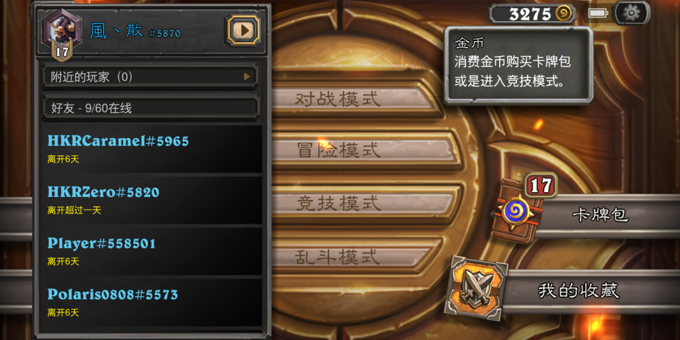Collapse the 好友 - 9/60在线 friends header
Screen dimensions: 680x340
150,108
